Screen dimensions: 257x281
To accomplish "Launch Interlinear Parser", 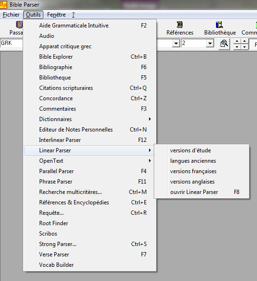I will pos(90,140).
